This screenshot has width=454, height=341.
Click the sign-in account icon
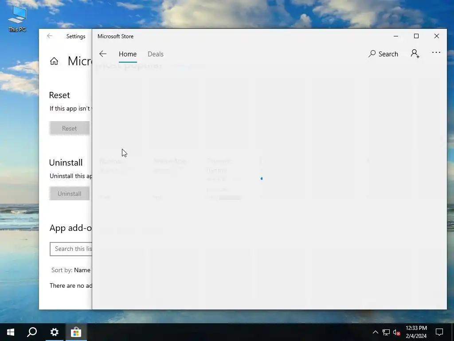point(415,54)
